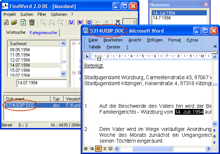Open the Bearbeiten menu in Word
The height and width of the screenshot is (154, 220).
click(x=113, y=40)
